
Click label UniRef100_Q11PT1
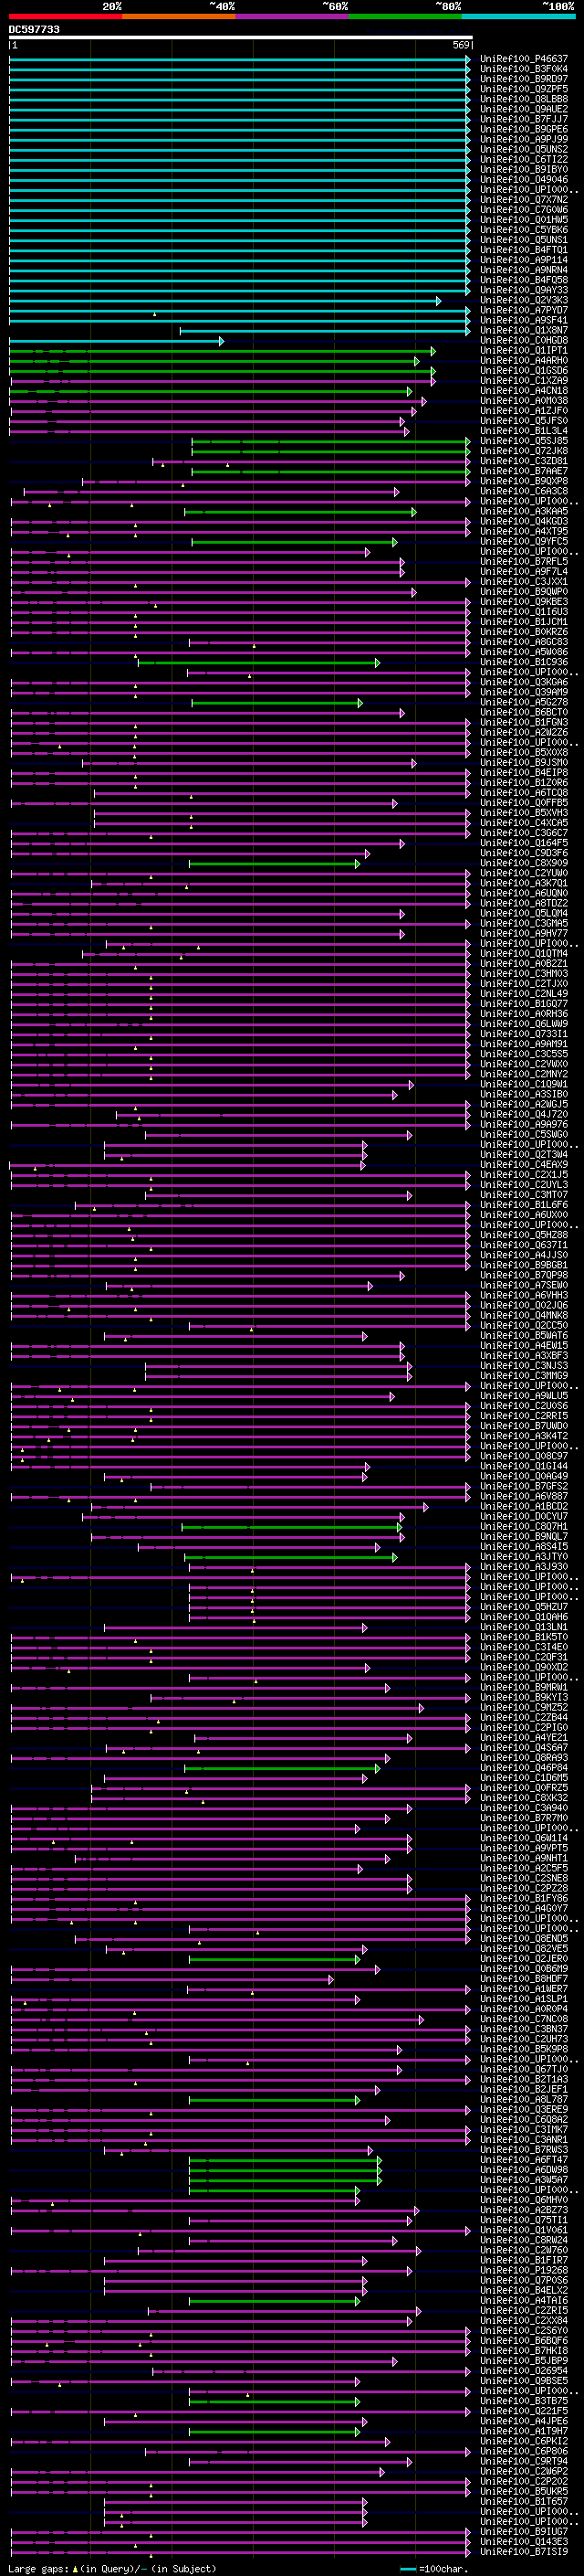point(524,351)
